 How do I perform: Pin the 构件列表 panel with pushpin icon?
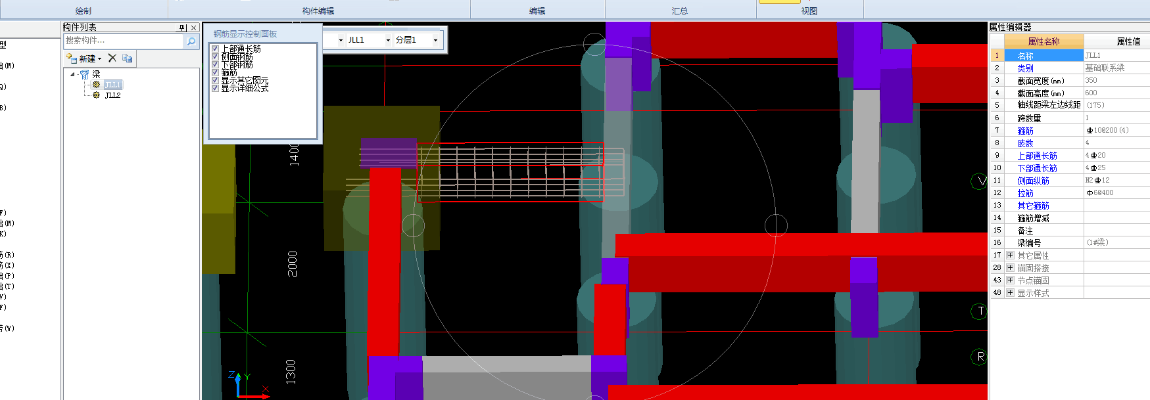(x=183, y=28)
